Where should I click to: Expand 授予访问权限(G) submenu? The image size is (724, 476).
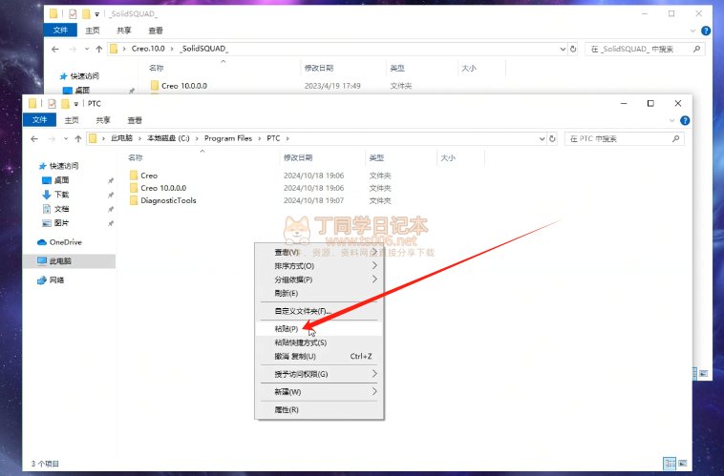coord(319,374)
